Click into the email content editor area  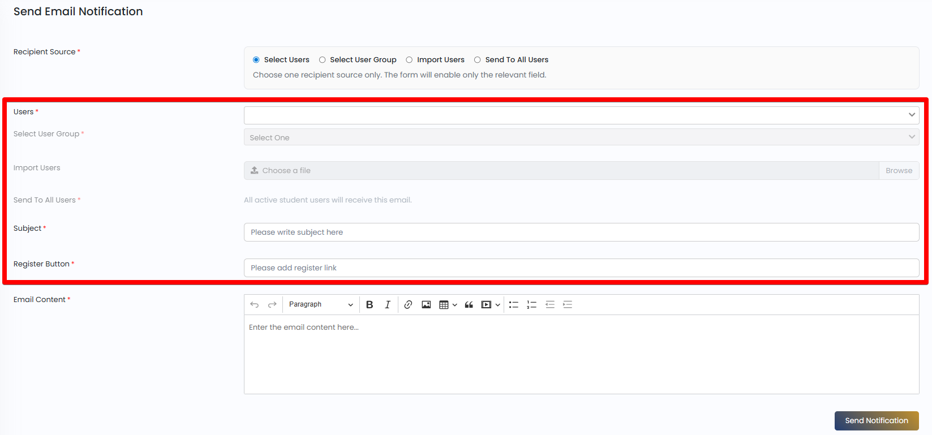click(x=581, y=354)
